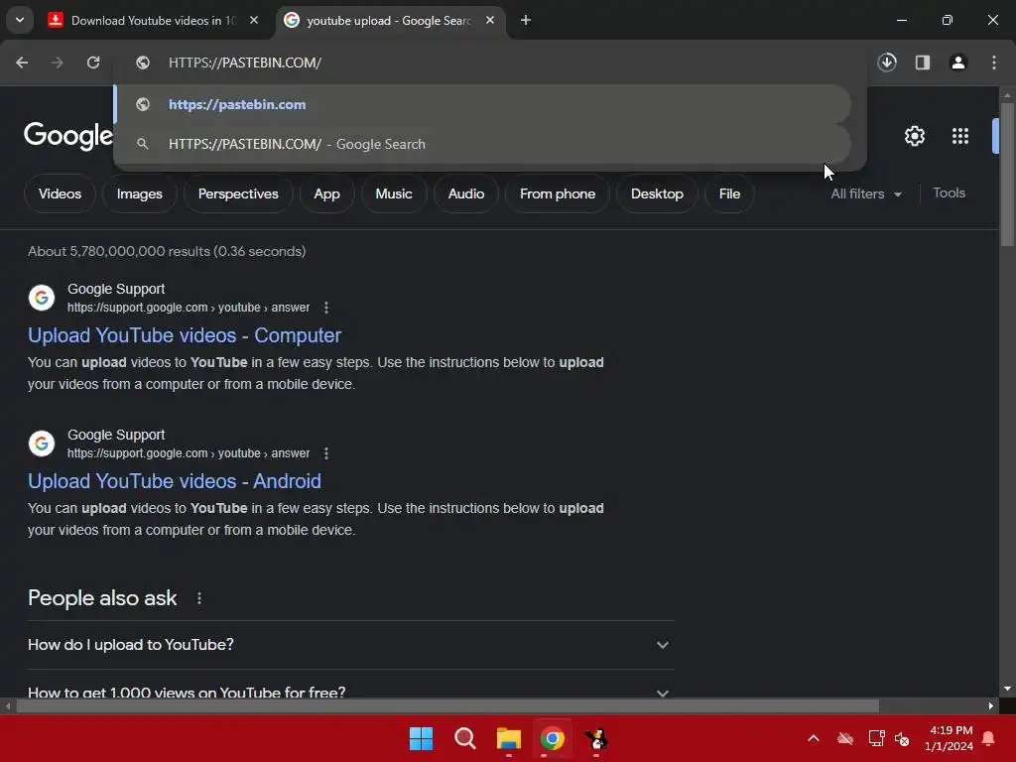Screen dimensions: 1016x762
Task: Open Chrome downloads icon
Action: [887, 63]
